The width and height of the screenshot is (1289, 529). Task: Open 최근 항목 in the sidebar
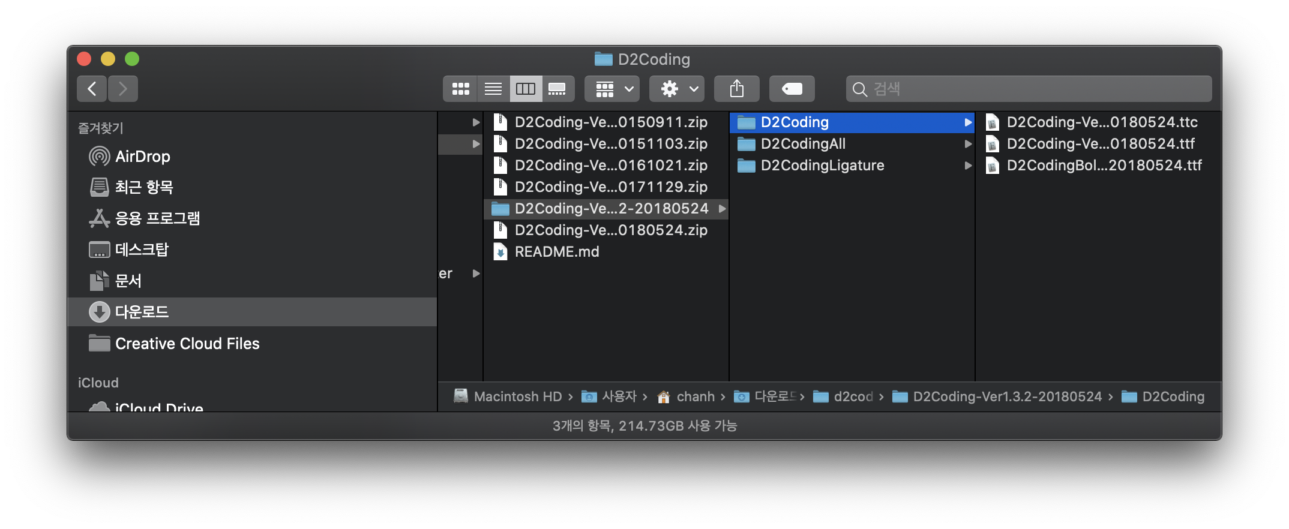[x=252, y=187]
